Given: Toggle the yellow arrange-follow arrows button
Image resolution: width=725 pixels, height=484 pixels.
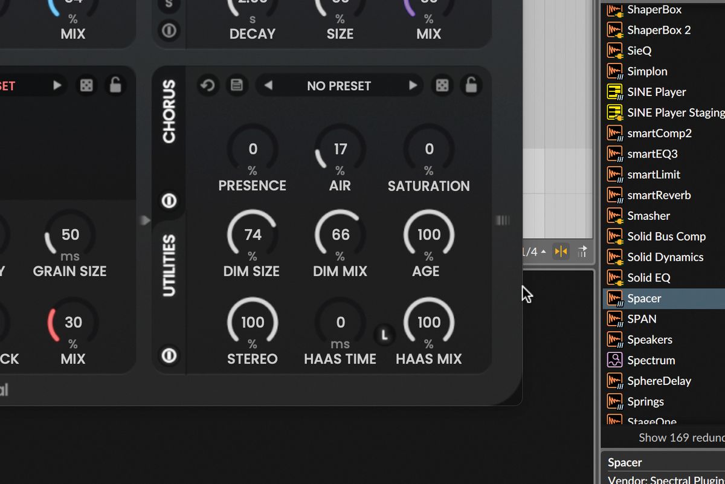Looking at the screenshot, I should point(561,251).
